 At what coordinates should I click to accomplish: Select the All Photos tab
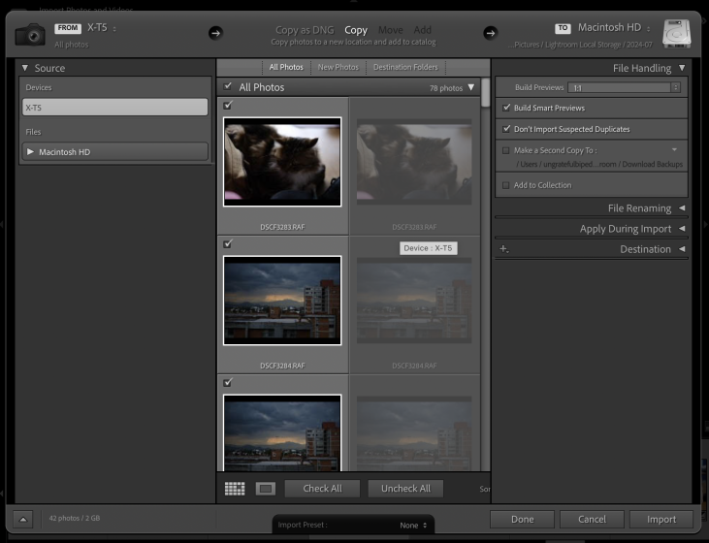[x=286, y=67]
